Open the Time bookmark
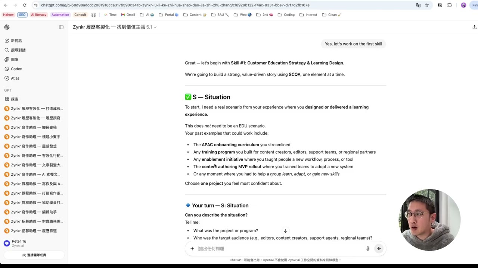 (x=110, y=15)
